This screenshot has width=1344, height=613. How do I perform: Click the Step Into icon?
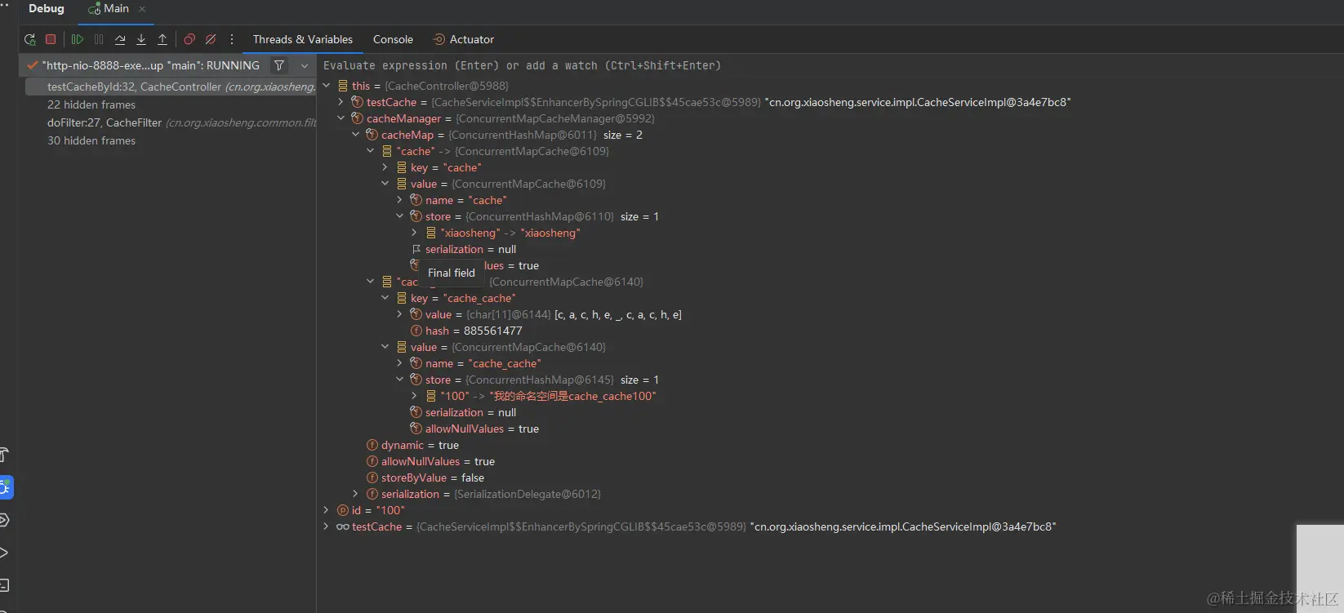coord(141,39)
